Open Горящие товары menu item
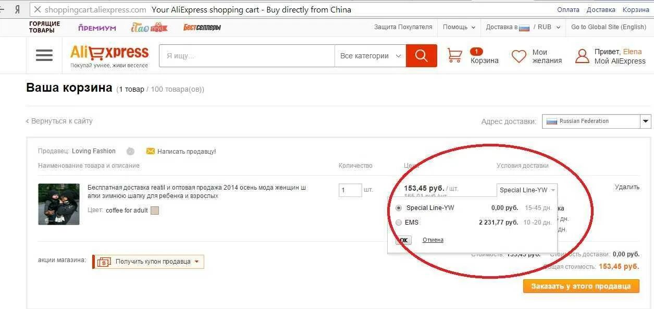The width and height of the screenshot is (654, 309). click(x=45, y=27)
